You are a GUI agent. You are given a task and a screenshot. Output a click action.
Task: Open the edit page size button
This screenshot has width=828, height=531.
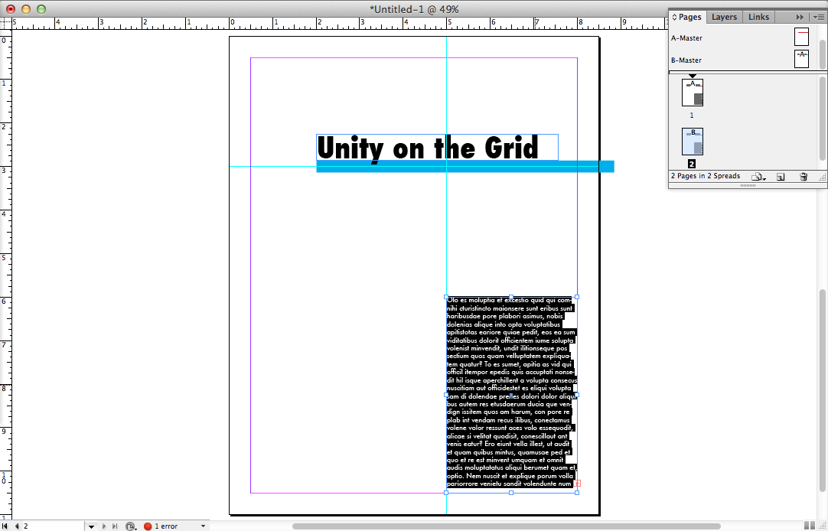pyautogui.click(x=758, y=177)
